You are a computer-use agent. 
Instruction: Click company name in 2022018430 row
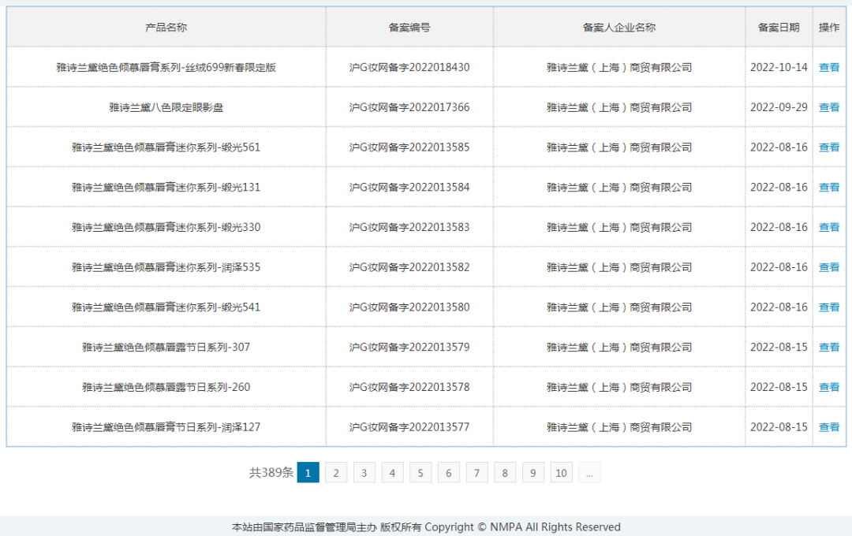point(619,67)
